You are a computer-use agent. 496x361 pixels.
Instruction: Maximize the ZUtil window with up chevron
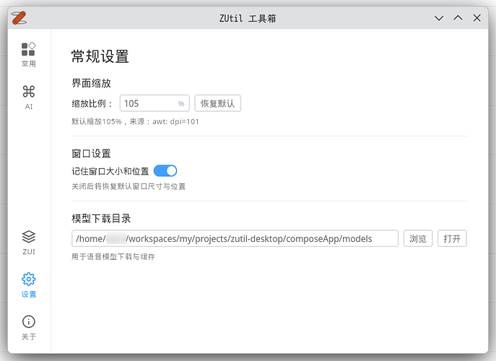point(458,18)
